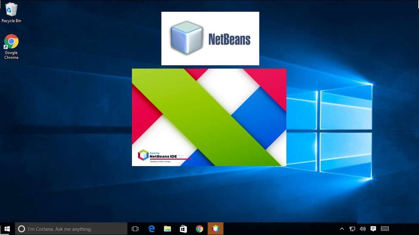Click the 'Recycle Bin' label text

(x=11, y=21)
